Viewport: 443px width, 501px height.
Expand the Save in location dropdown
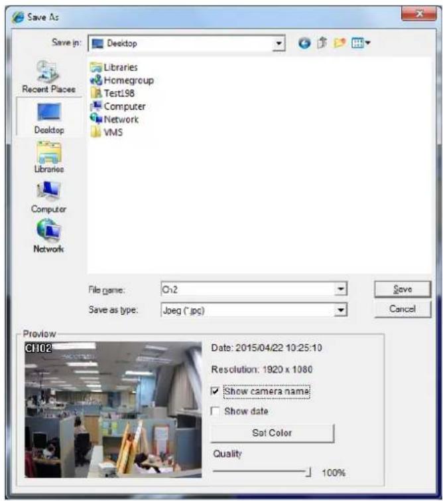279,43
